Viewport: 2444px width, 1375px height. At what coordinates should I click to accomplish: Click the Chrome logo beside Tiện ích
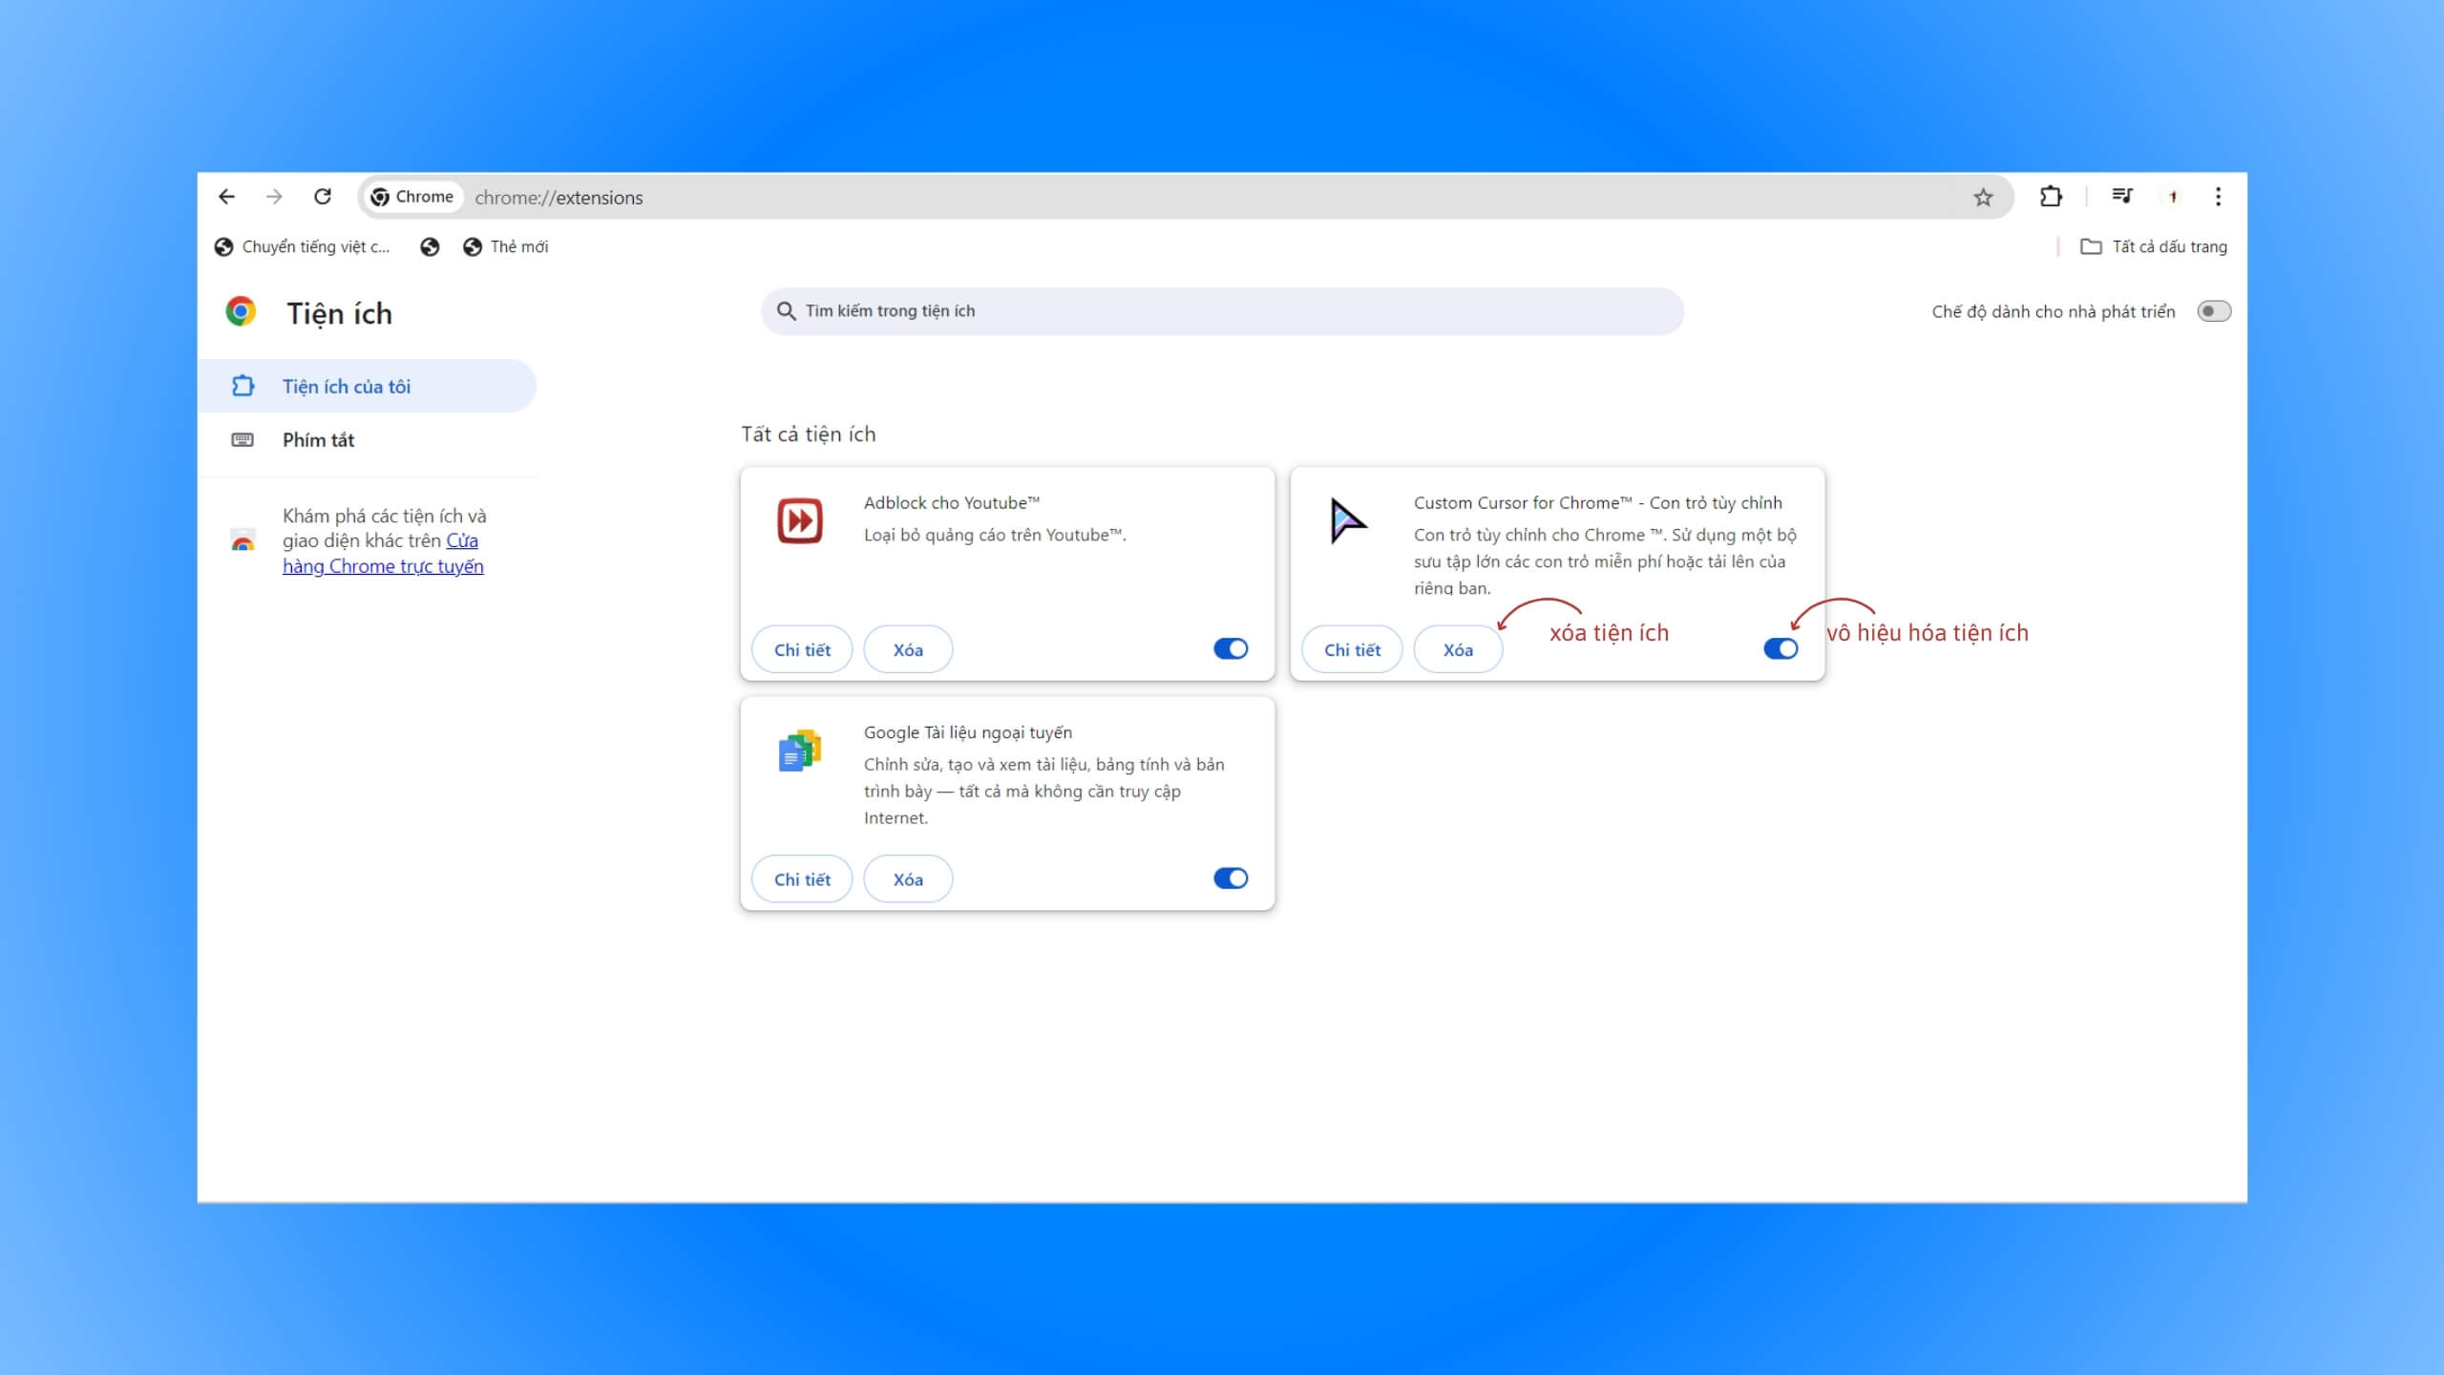241,311
